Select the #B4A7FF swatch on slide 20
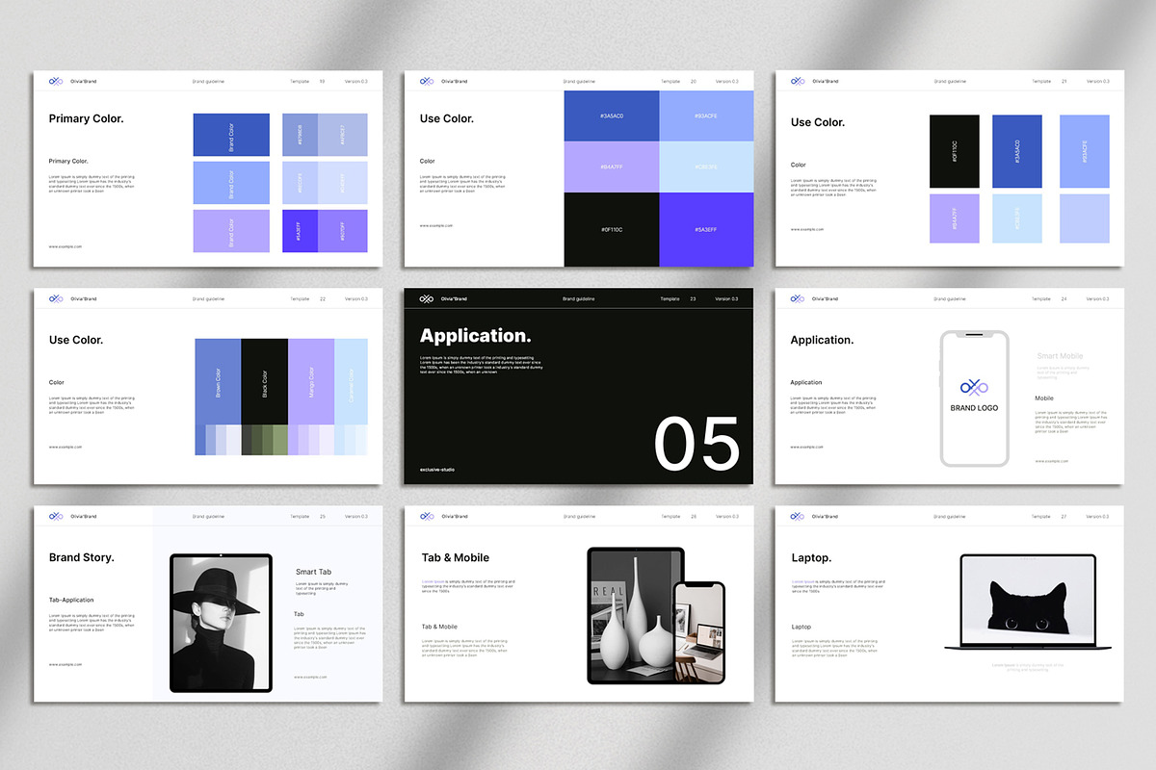Screen dimensions: 1156x770 click(x=612, y=167)
